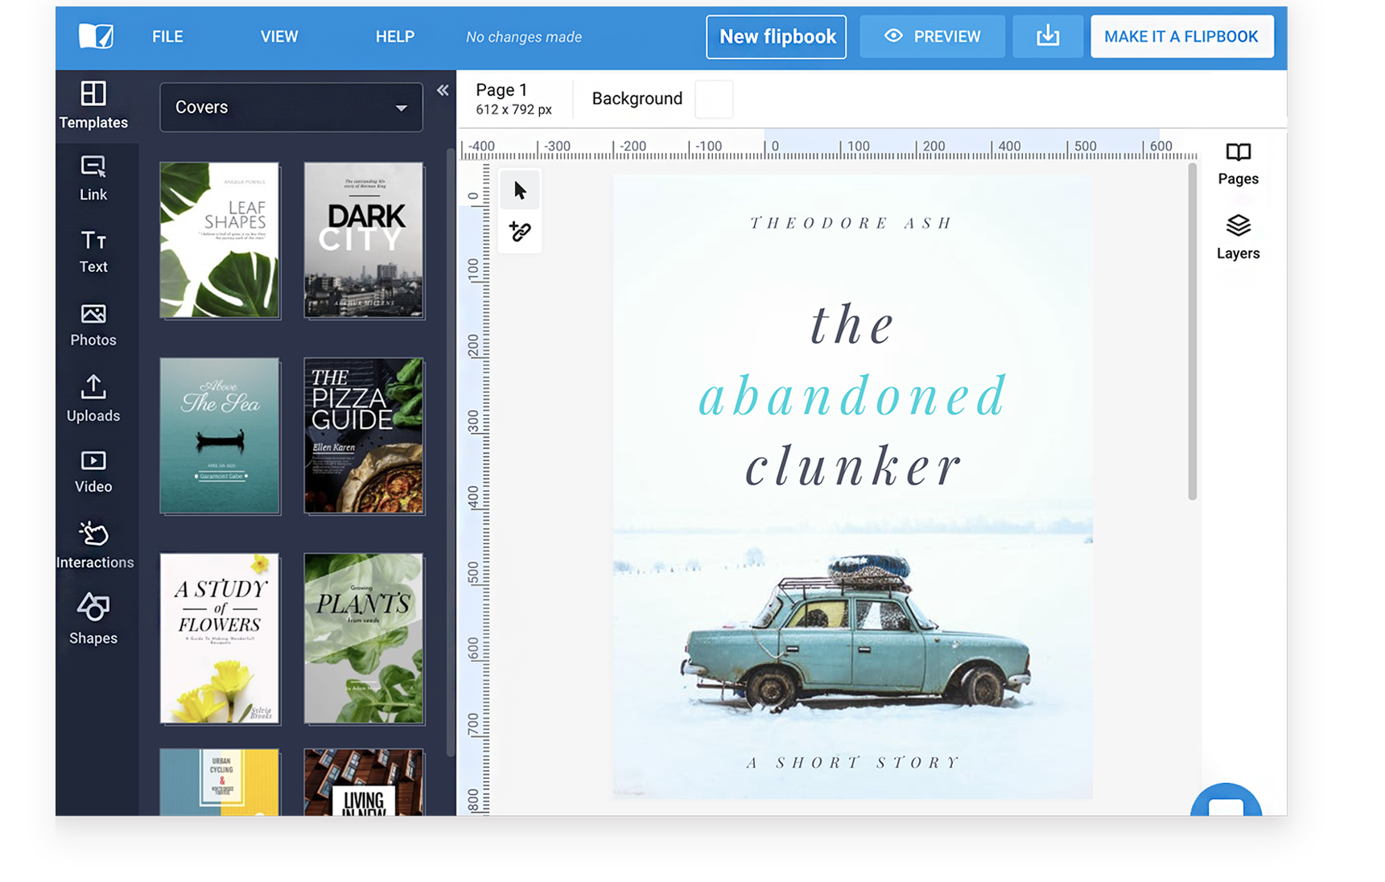Image resolution: width=1385 pixels, height=882 pixels.
Task: Open the Text tool panel
Action: [93, 251]
